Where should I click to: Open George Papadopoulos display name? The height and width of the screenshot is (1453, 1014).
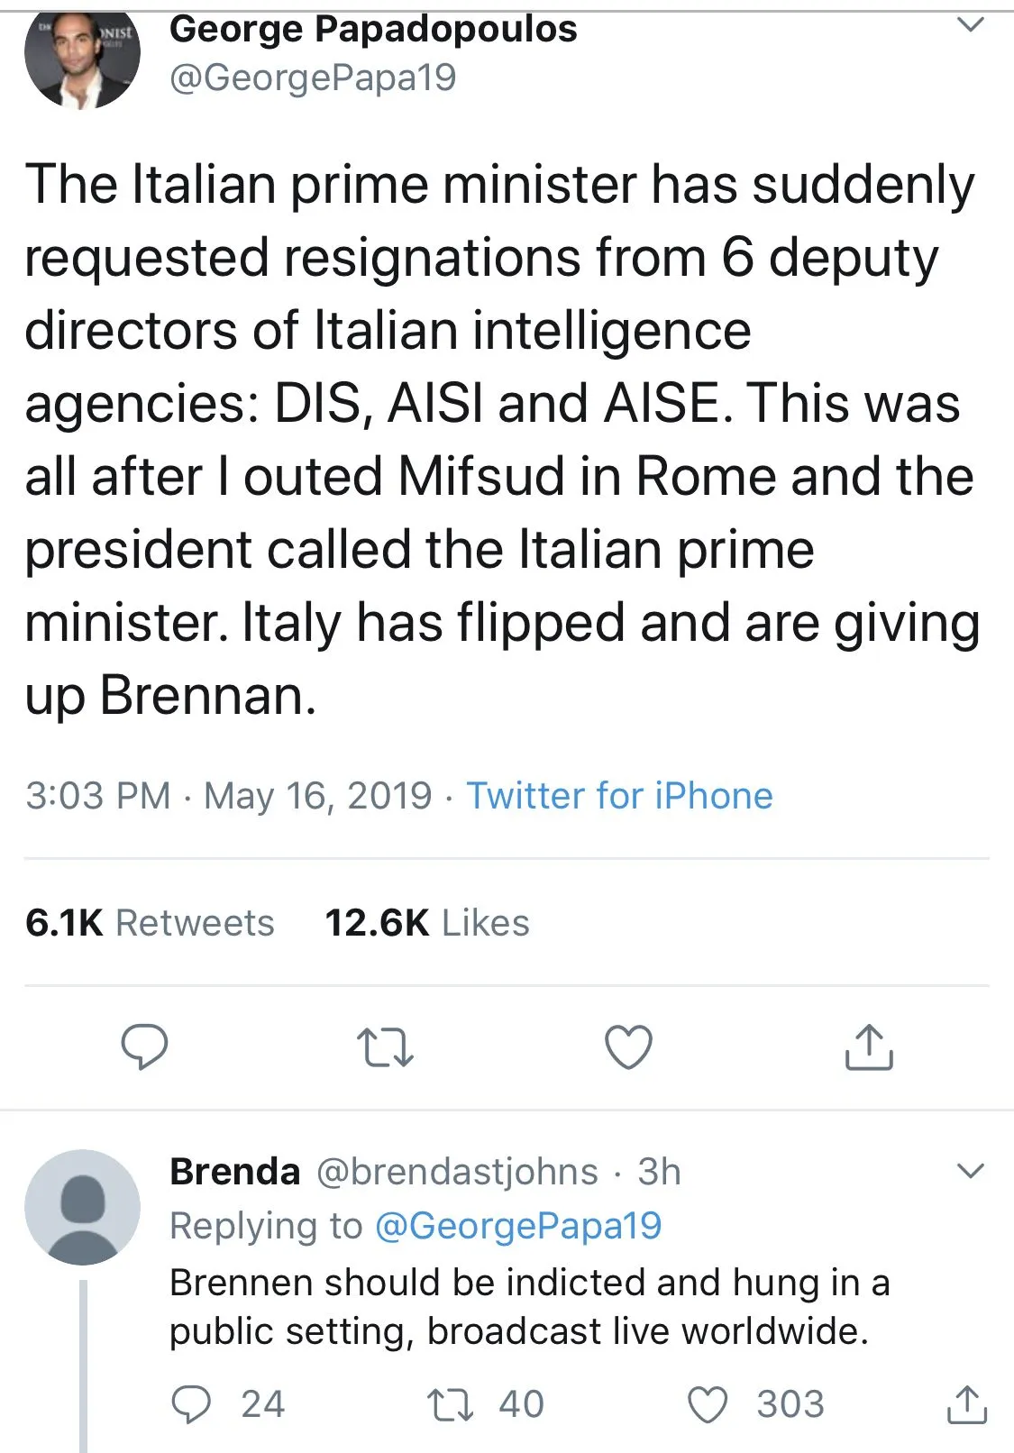(373, 29)
